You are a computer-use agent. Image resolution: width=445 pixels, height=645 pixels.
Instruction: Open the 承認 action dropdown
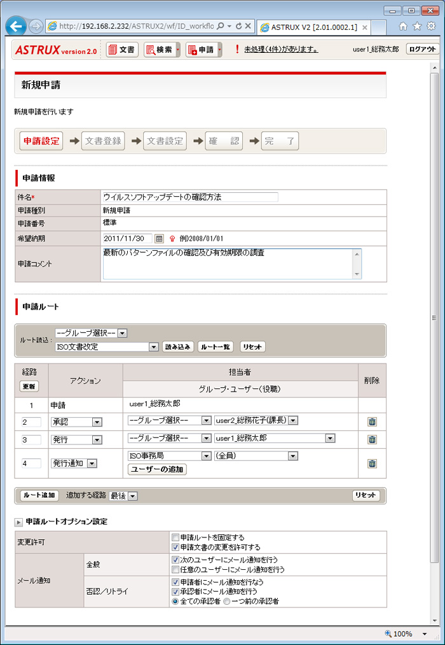coord(76,422)
